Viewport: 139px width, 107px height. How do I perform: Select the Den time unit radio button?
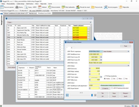(x=112, y=79)
